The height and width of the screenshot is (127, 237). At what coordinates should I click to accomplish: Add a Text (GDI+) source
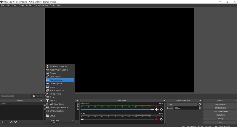[x=60, y=101]
